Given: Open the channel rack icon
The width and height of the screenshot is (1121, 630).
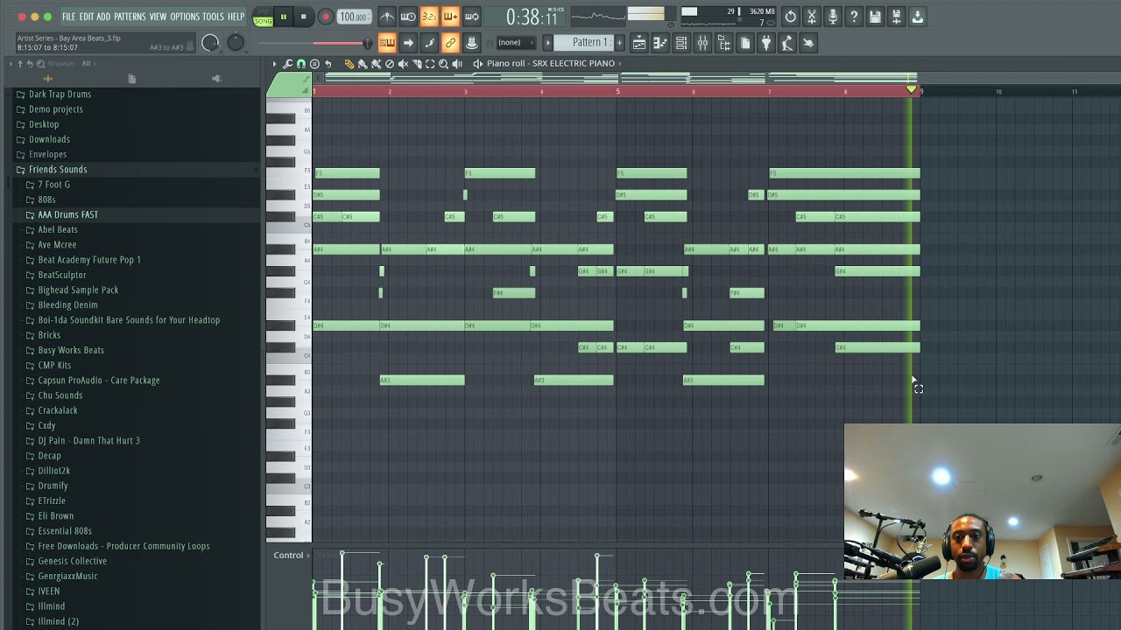Looking at the screenshot, I should coord(681,43).
